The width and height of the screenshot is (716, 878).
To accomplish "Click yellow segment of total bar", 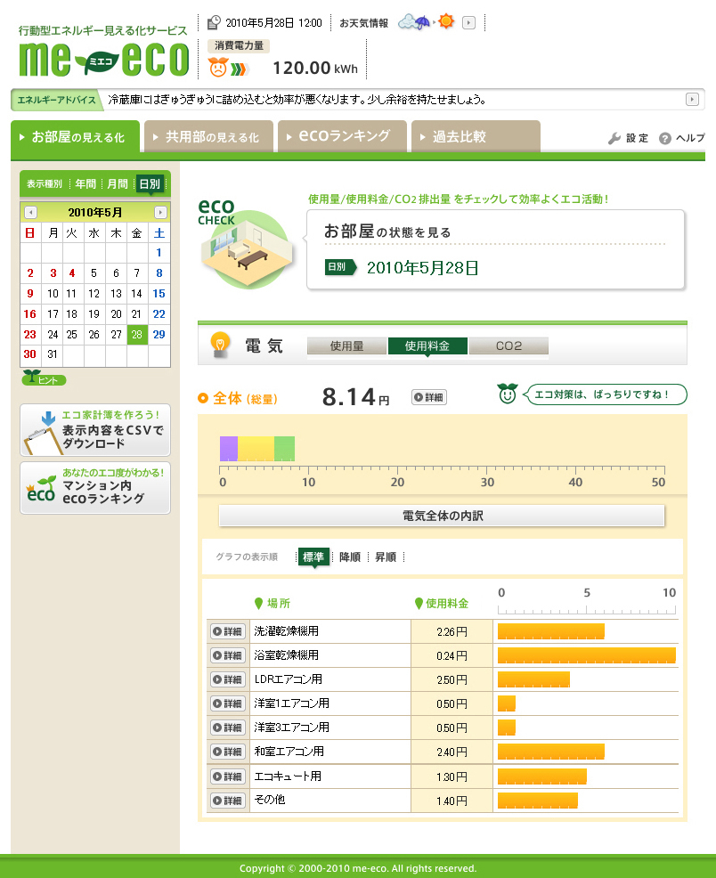I will tap(256, 449).
